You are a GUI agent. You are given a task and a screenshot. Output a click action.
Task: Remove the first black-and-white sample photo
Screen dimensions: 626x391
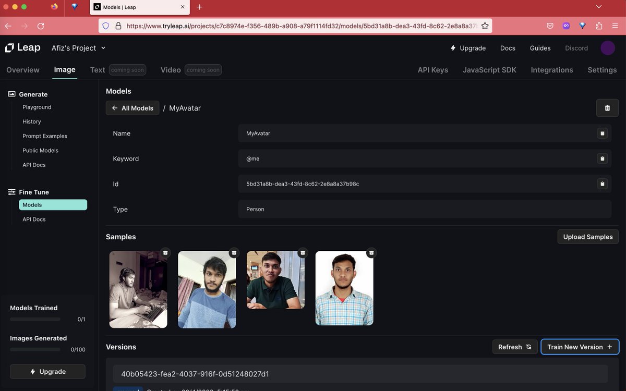[x=165, y=253]
